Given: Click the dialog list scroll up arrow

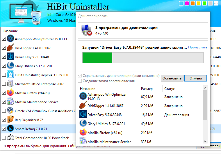Looking at the screenshot, I should pos(205,88).
